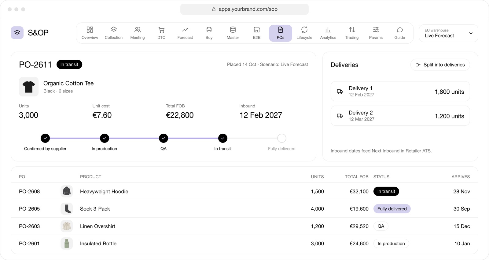
Task: Select the POs tab
Action: click(281, 33)
